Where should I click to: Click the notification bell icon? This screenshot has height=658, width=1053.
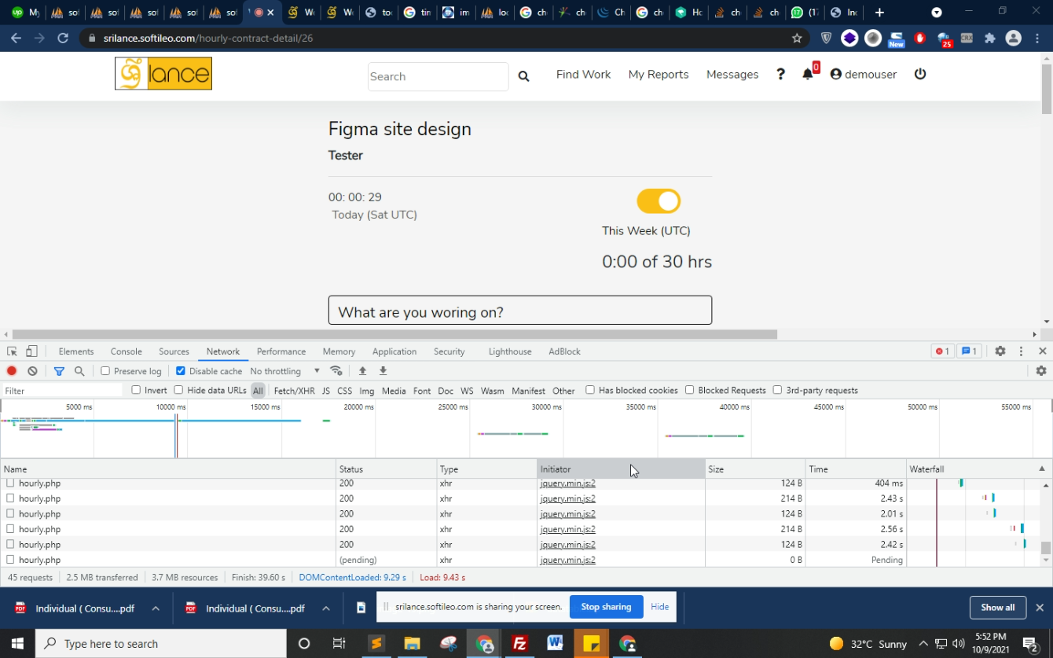tap(807, 74)
